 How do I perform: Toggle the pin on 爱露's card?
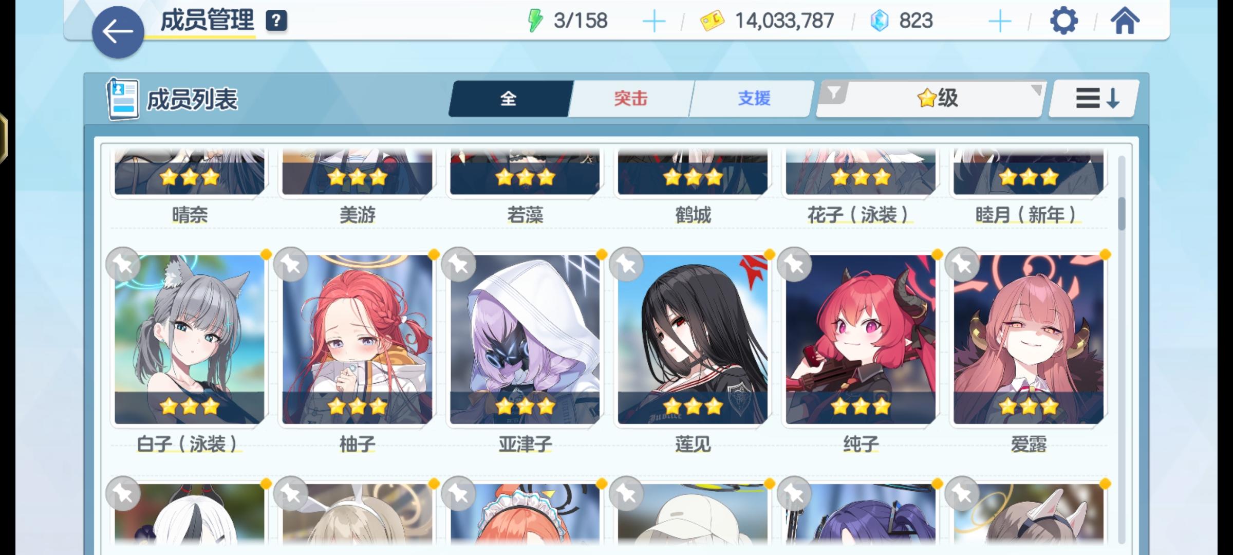pos(962,265)
